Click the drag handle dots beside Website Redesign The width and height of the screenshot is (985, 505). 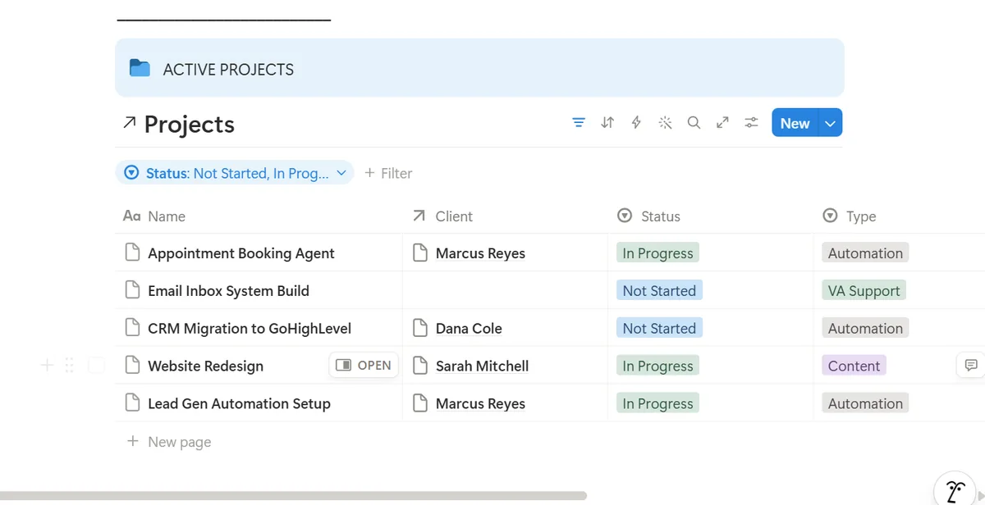tap(69, 366)
